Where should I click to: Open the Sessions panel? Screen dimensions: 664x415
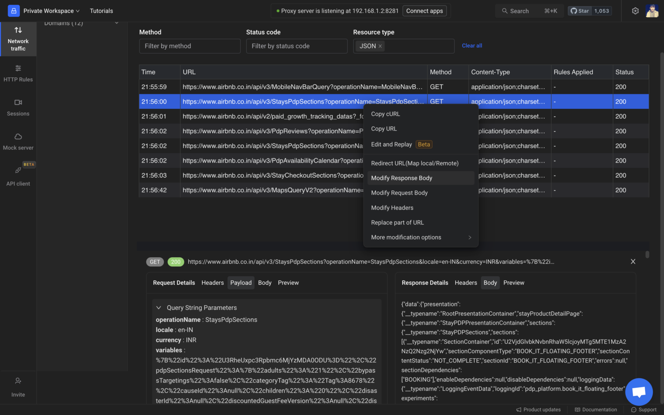[x=18, y=107]
